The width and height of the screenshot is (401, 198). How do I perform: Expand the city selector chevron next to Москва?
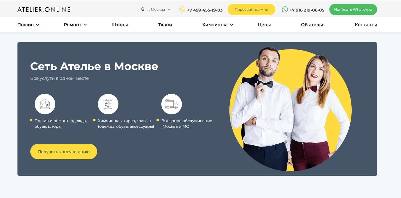click(169, 9)
